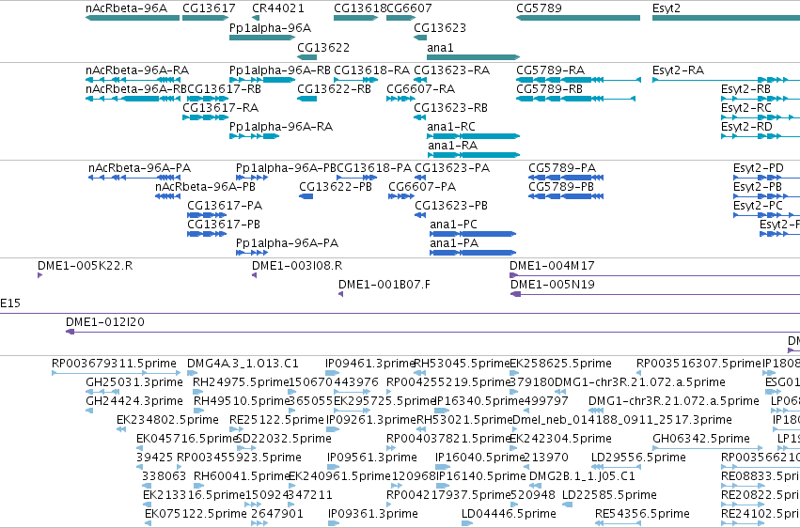This screenshot has width=800, height=528.
Task: Click the LD29556.5prime EST label
Action: pos(638,458)
